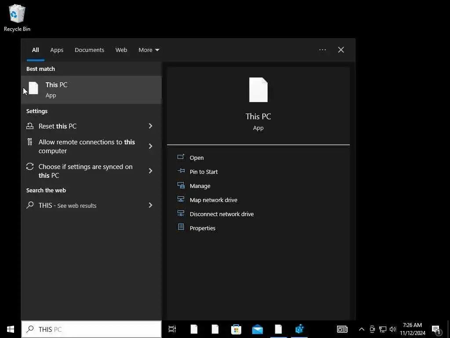
Task: Click the Meet Now tray icon
Action: pyautogui.click(x=372, y=329)
